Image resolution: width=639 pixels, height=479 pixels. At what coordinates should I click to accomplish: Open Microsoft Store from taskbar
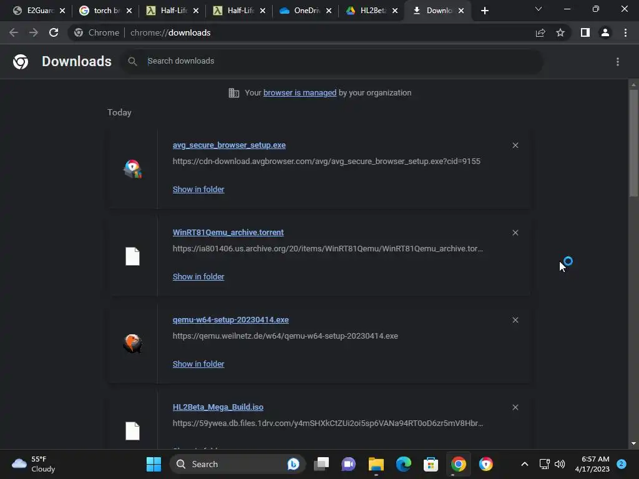click(x=431, y=464)
